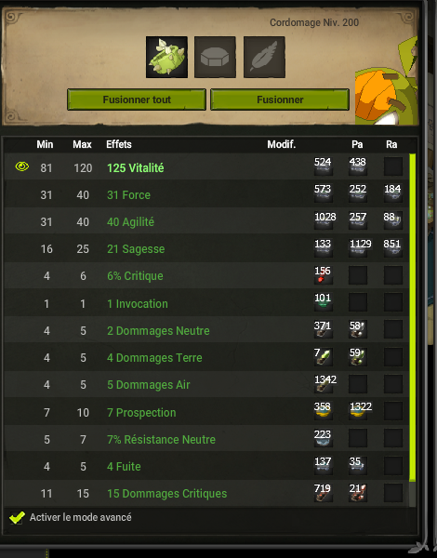The image size is (437, 558).
Task: Click the empty feather signature slot
Action: click(x=264, y=57)
